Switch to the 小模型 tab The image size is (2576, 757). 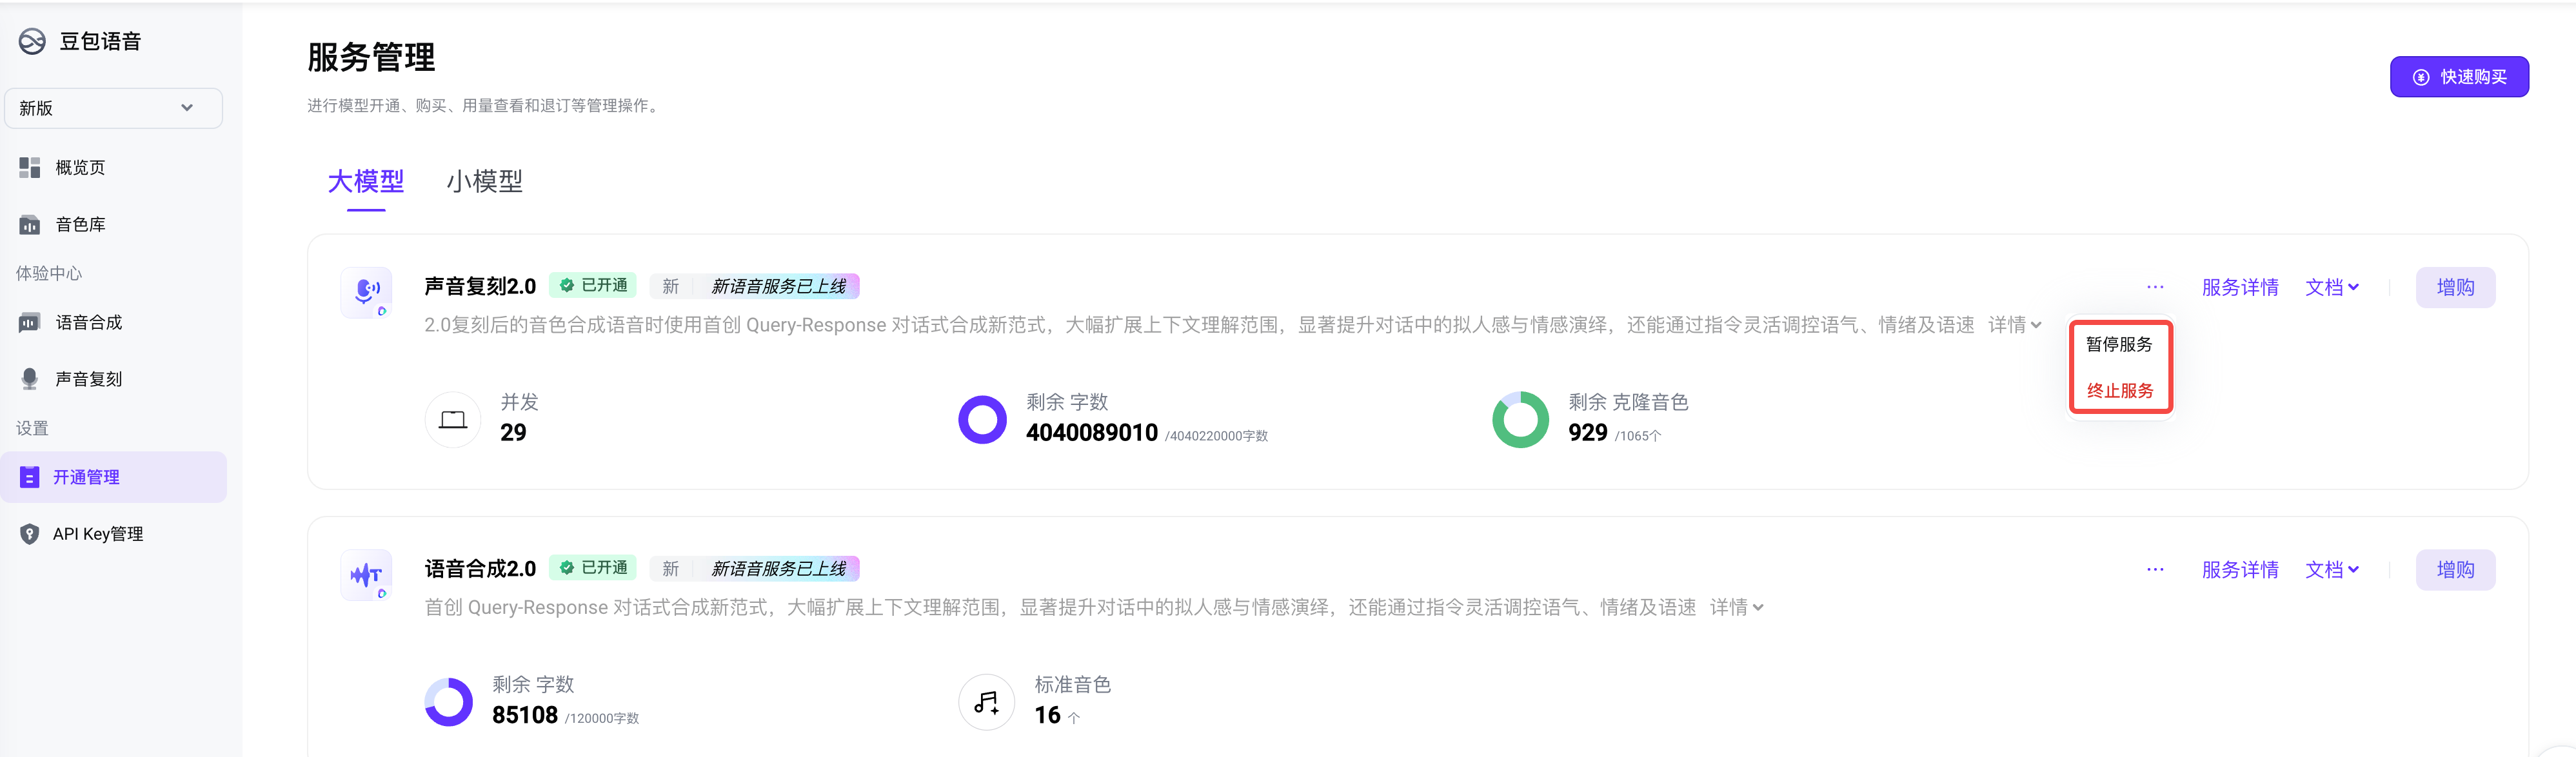coord(484,181)
